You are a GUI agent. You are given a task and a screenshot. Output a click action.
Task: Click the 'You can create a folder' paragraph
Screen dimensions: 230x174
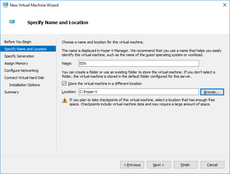(x=139, y=74)
